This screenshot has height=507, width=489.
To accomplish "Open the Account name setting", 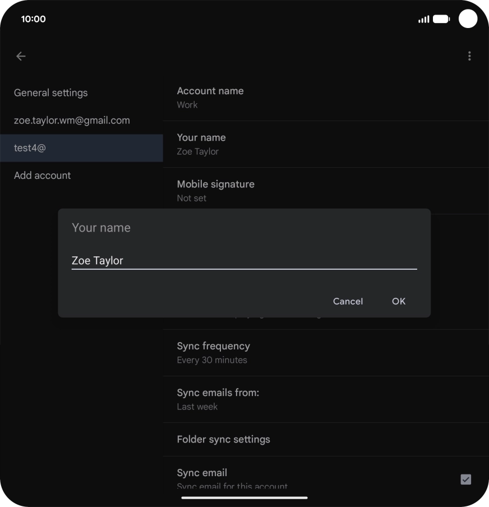I will (325, 98).
